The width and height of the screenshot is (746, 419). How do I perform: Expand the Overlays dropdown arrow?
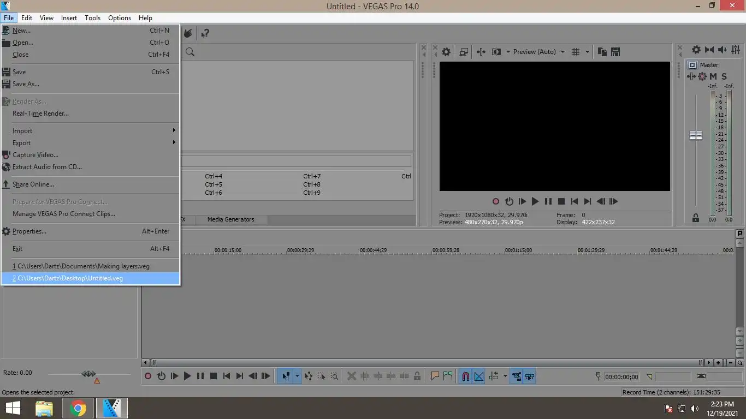tap(588, 52)
